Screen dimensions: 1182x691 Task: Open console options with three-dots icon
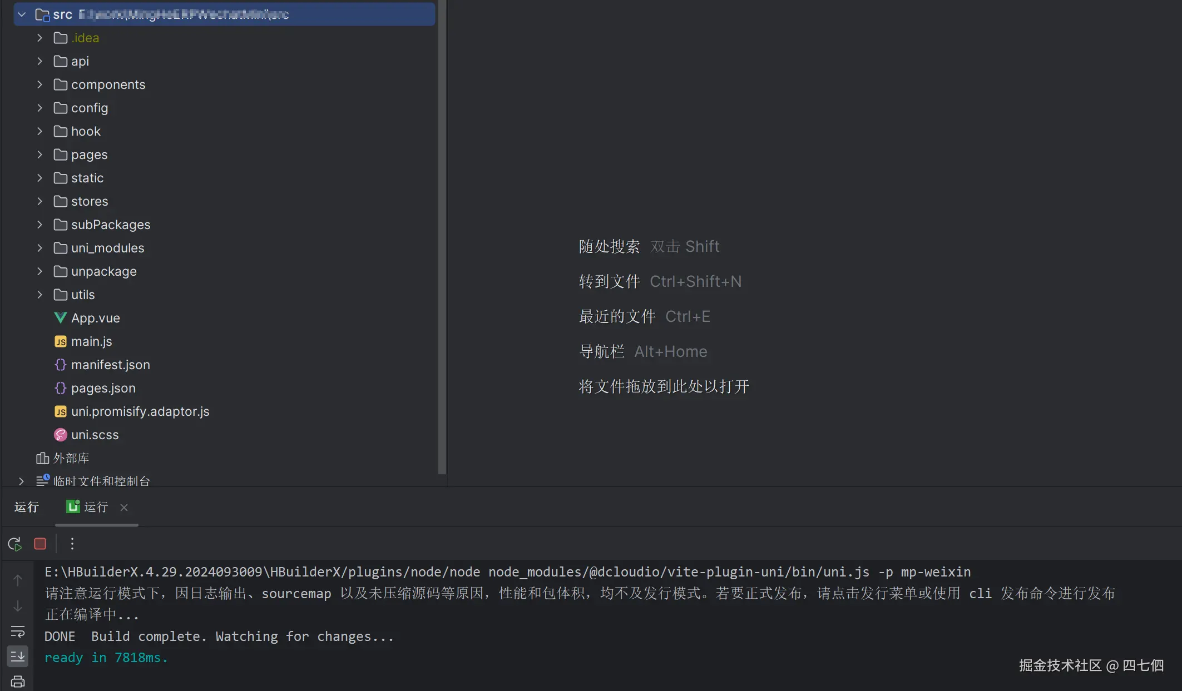(x=72, y=543)
